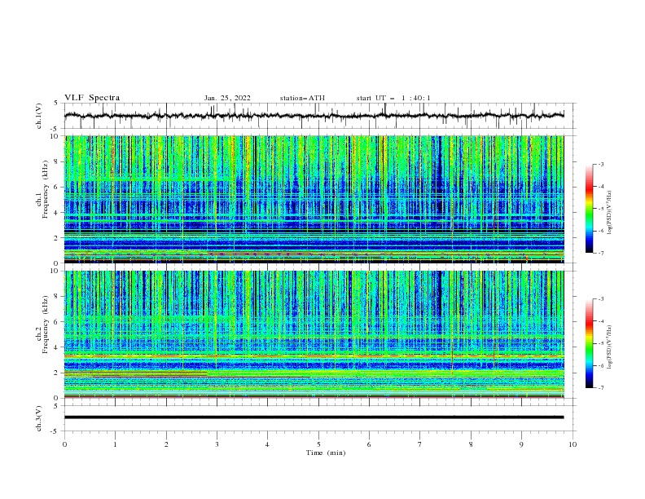Click the ch.1 'Frequency (kHz)' axis label
Image resolution: width=645 pixels, height=499 pixels.
tap(46, 190)
